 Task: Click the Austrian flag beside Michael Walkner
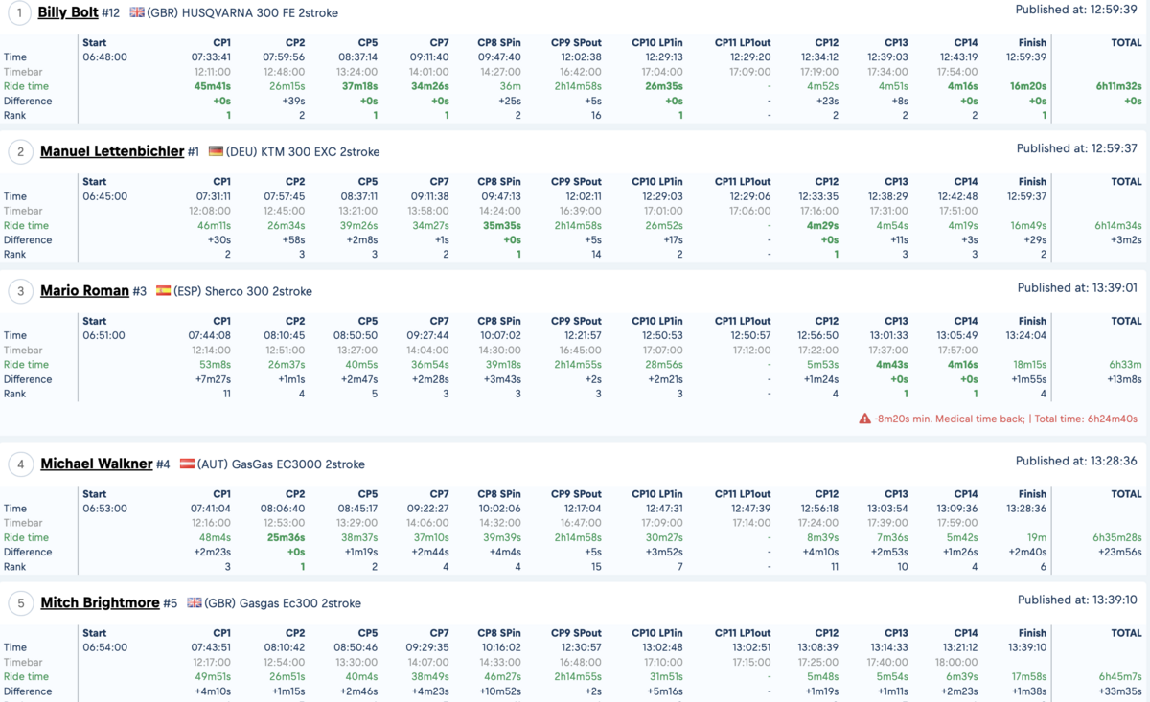click(x=187, y=464)
